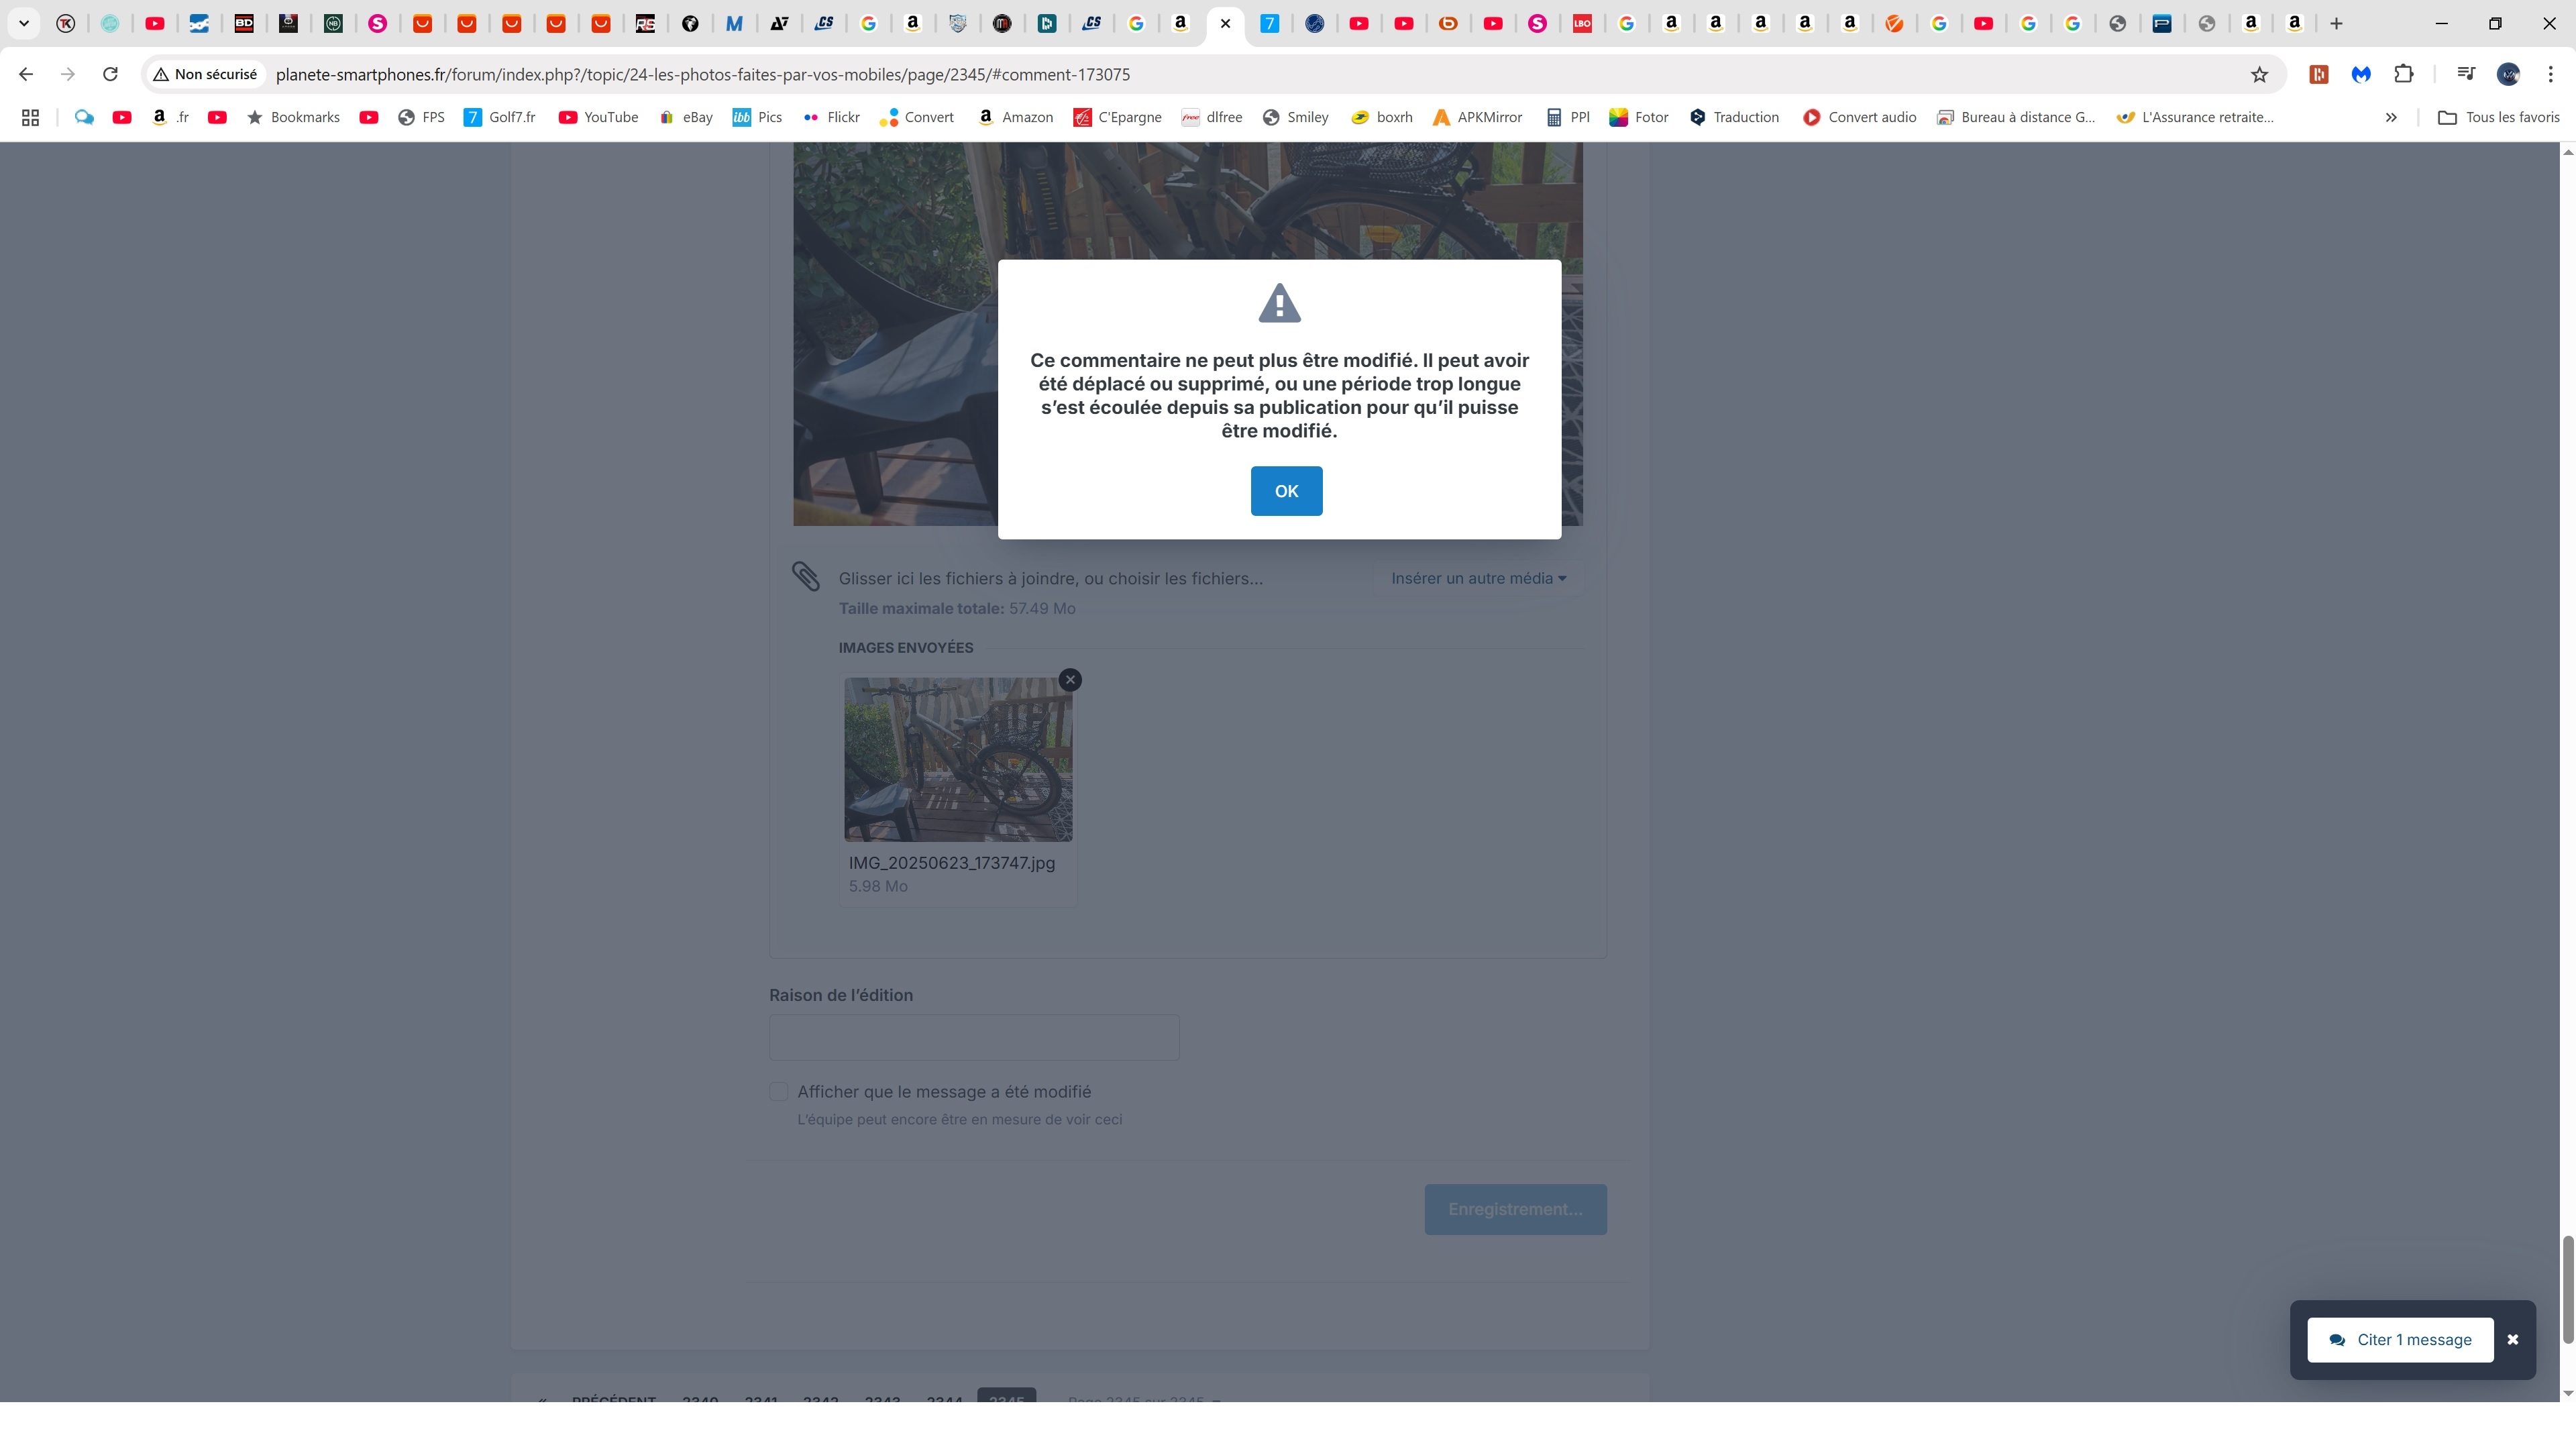Viewport: 2576px width, 1431px height.
Task: Reload the page
Action: click(111, 74)
